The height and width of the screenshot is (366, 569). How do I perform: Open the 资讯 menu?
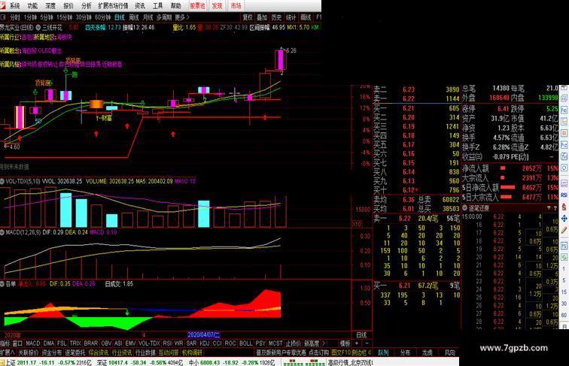click(140, 6)
